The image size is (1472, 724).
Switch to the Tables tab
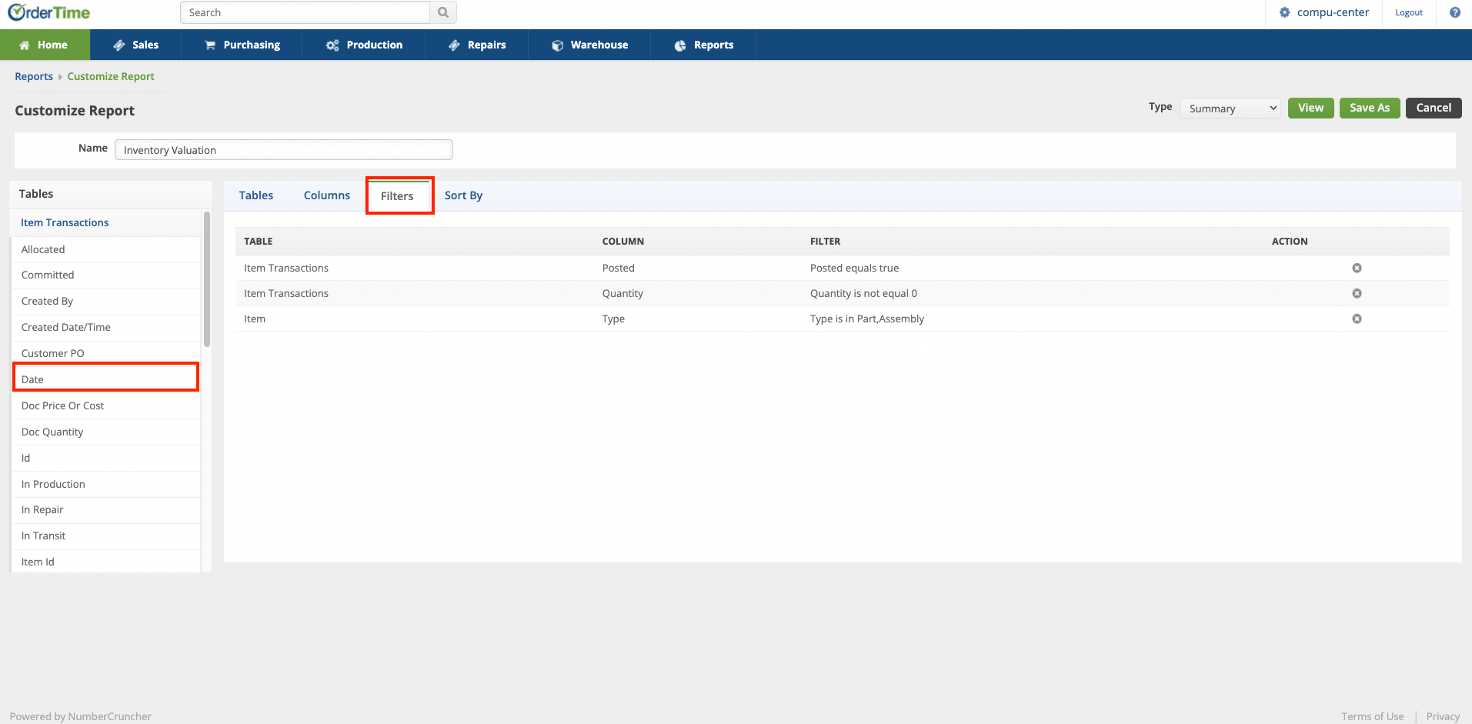click(256, 195)
